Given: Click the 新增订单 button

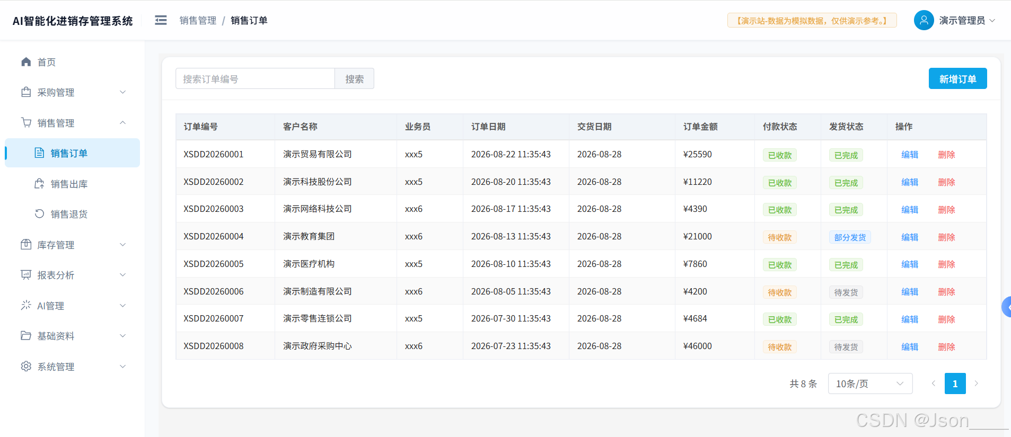Looking at the screenshot, I should tap(957, 78).
